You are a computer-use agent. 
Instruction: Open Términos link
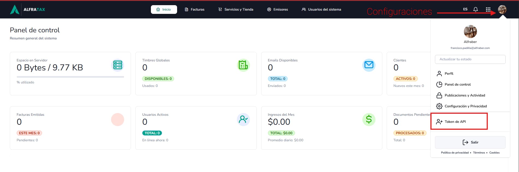pos(479,153)
